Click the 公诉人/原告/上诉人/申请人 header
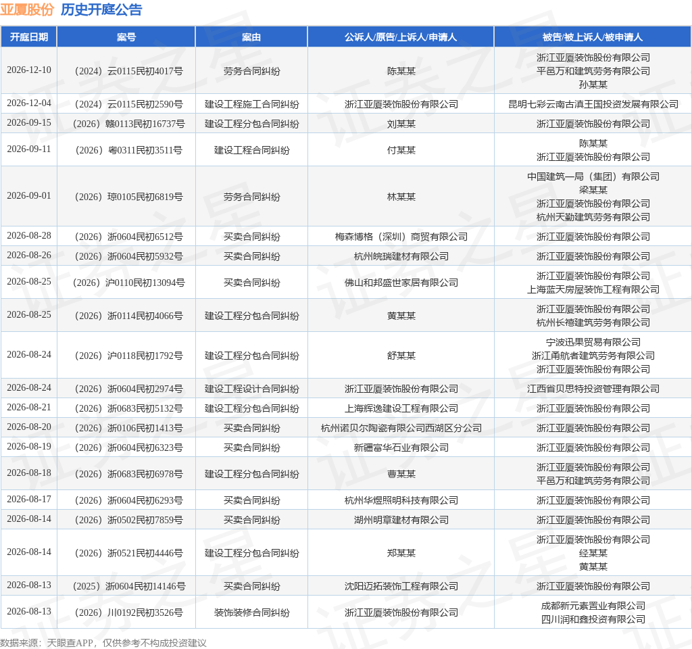Viewport: 692px width, 649px height. [x=401, y=37]
